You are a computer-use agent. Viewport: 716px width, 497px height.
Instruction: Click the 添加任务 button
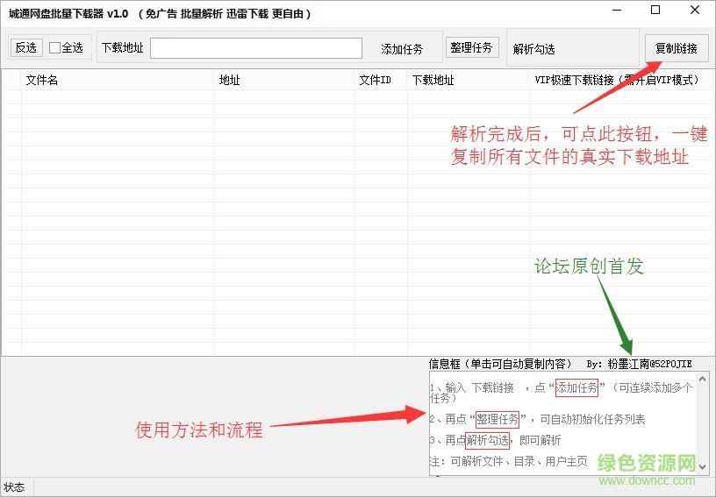pos(402,49)
